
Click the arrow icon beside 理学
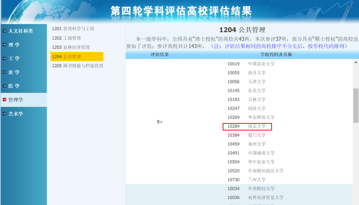coord(4,44)
